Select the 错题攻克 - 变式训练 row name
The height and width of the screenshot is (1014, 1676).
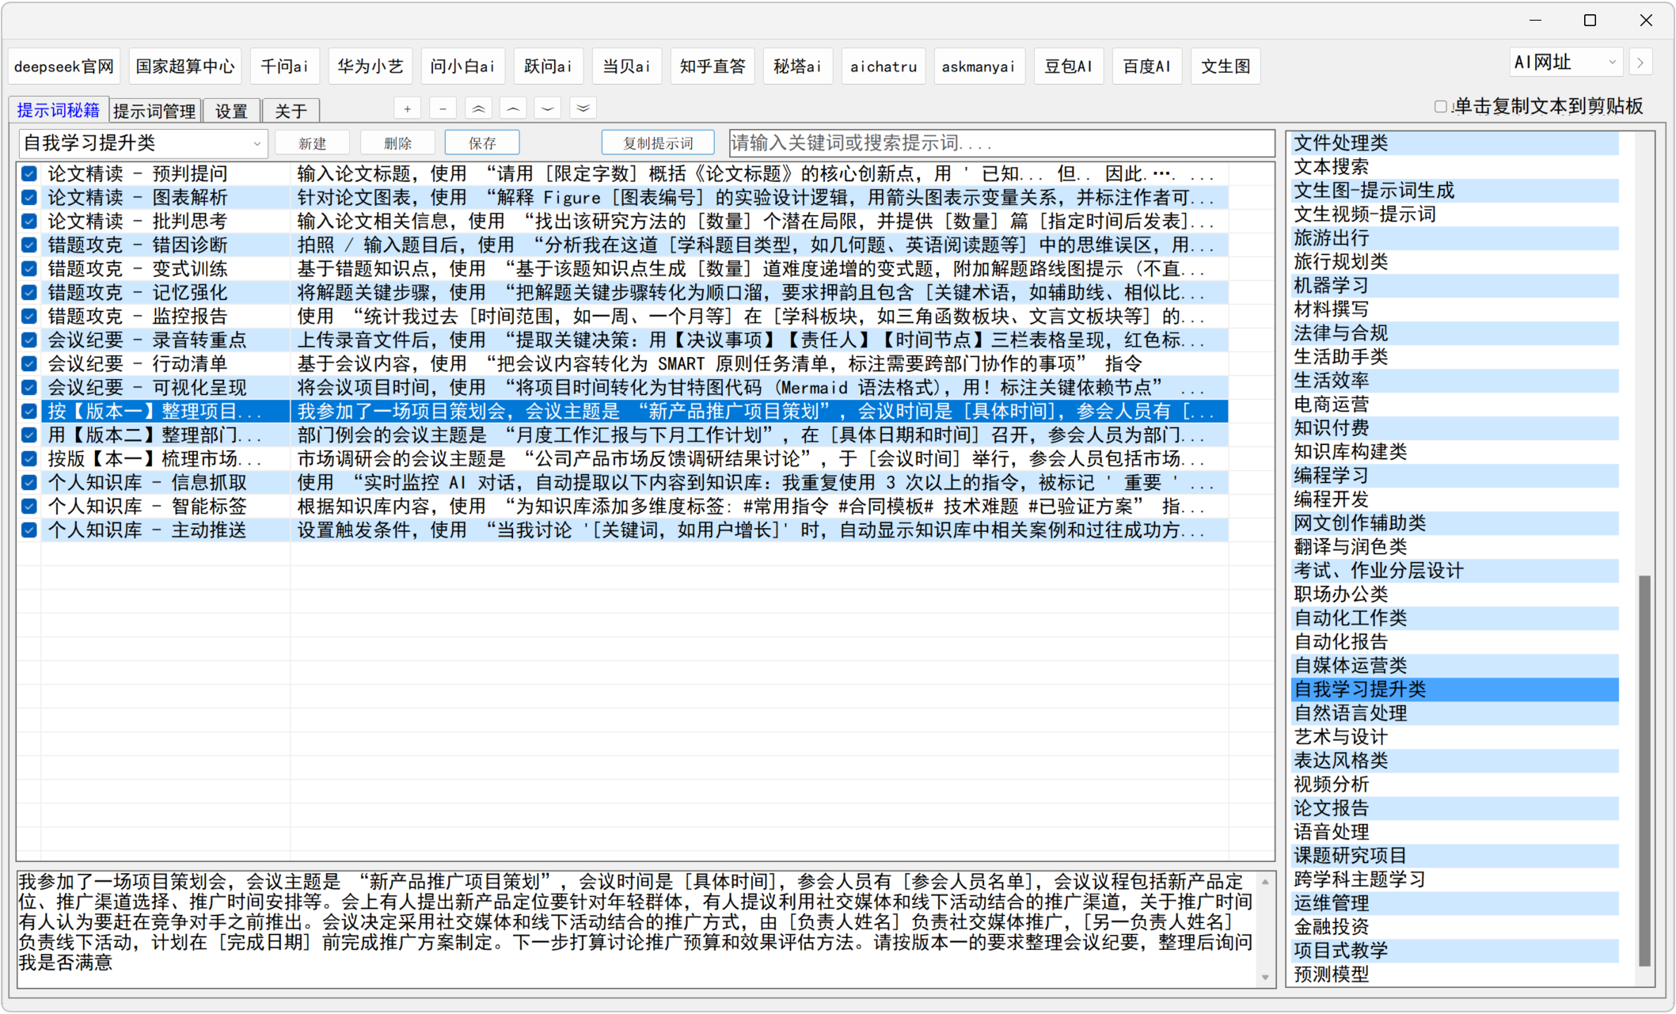(x=138, y=268)
